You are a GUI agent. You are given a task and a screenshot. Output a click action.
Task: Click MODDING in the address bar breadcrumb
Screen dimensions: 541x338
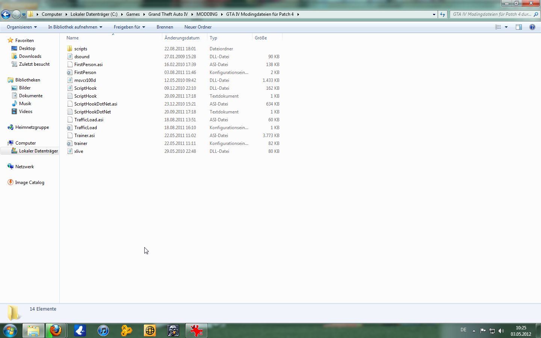coord(207,14)
